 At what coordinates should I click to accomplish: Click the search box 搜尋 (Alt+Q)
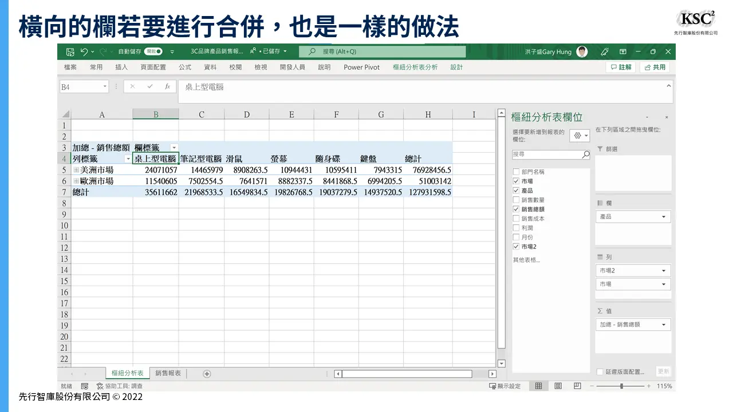pyautogui.click(x=382, y=51)
